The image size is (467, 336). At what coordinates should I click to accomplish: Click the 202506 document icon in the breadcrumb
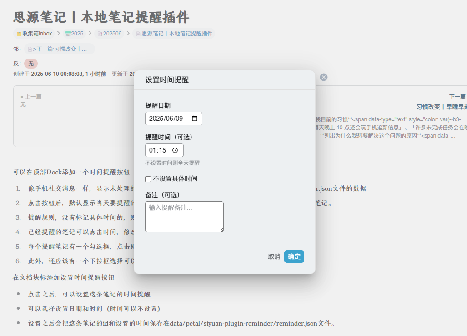click(x=100, y=33)
